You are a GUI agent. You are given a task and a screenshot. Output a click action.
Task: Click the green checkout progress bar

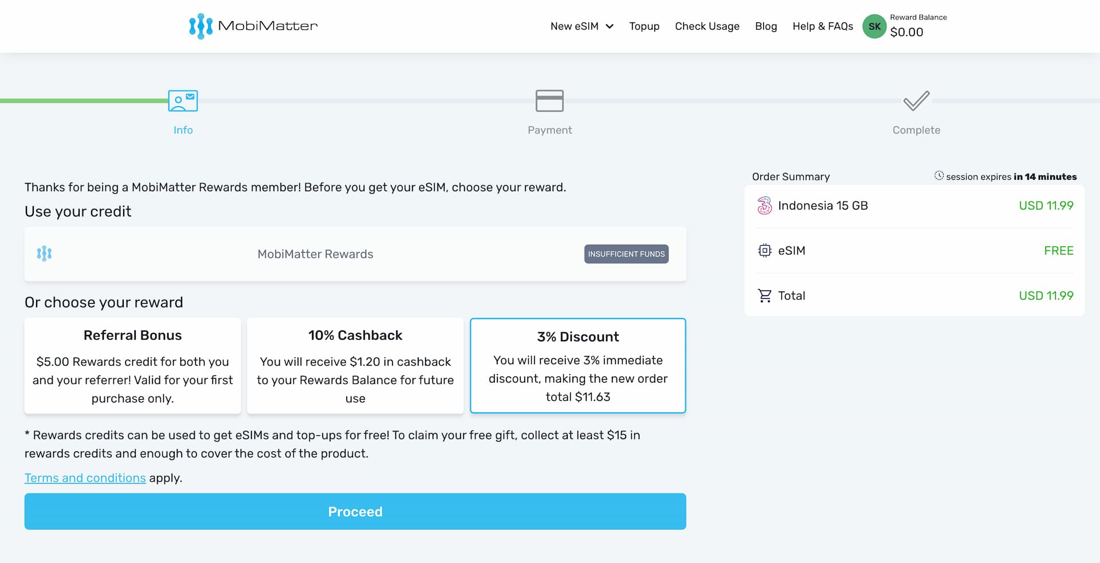[84, 101]
